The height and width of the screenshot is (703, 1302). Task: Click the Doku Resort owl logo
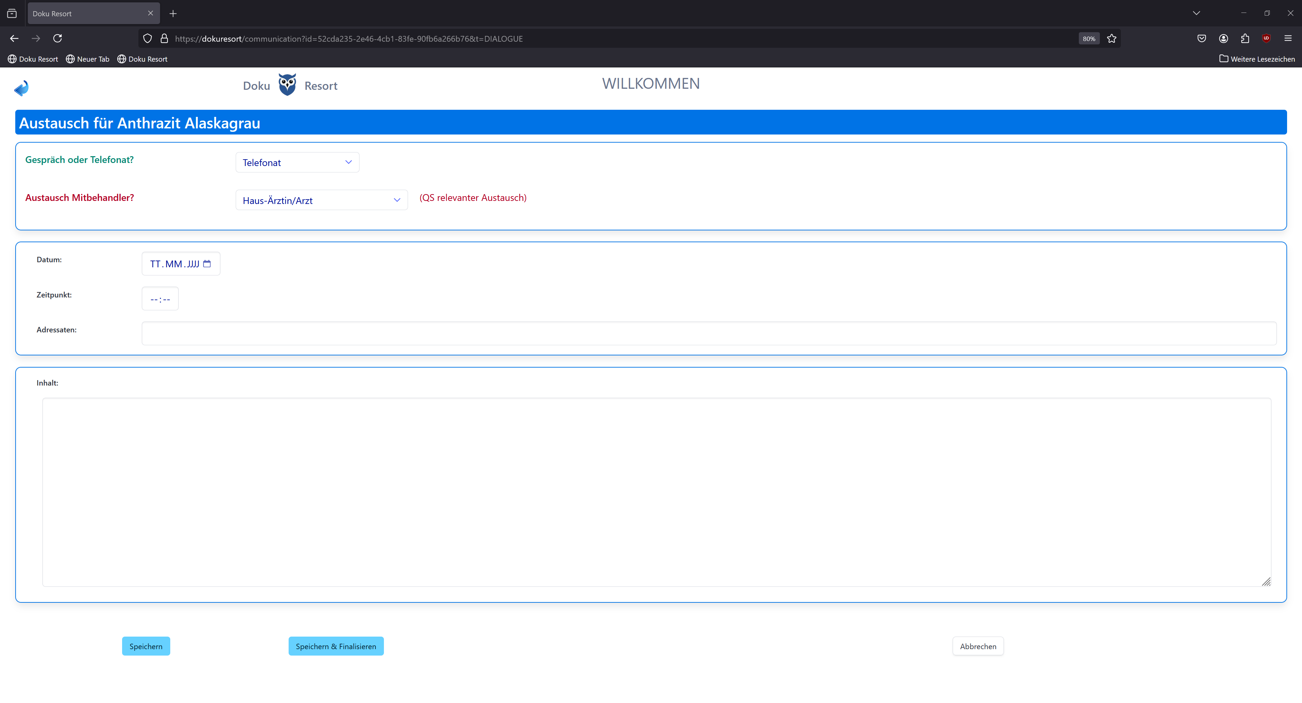click(x=287, y=84)
